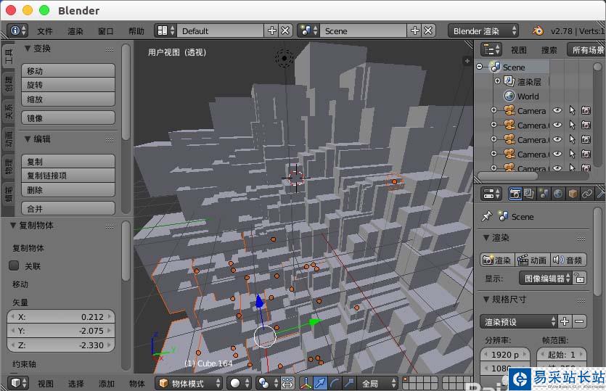606x391 pixels.
Task: Click the 复制链接项 button
Action: pyautogui.click(x=68, y=176)
